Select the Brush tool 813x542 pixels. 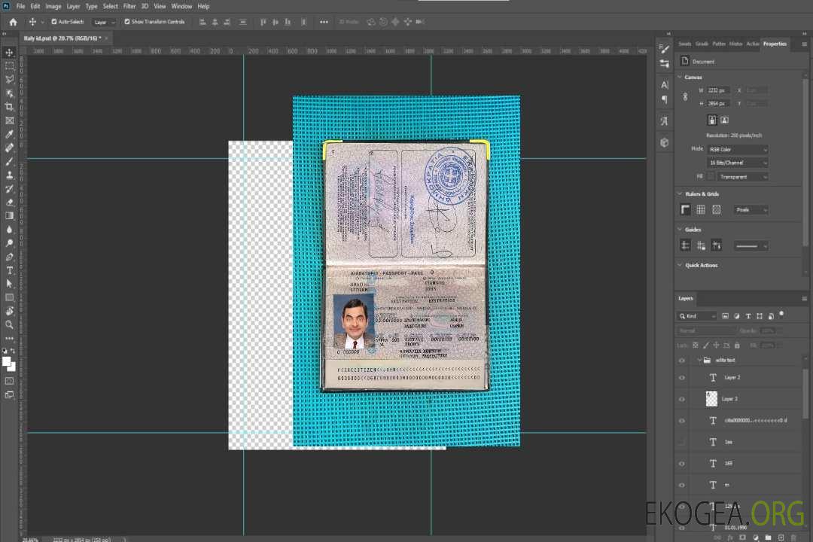click(9, 161)
